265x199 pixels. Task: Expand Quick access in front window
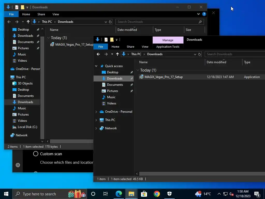pyautogui.click(x=96, y=66)
